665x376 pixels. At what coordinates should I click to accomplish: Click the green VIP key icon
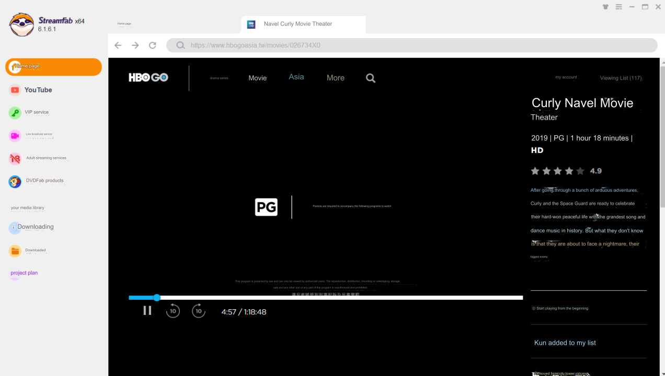point(15,113)
